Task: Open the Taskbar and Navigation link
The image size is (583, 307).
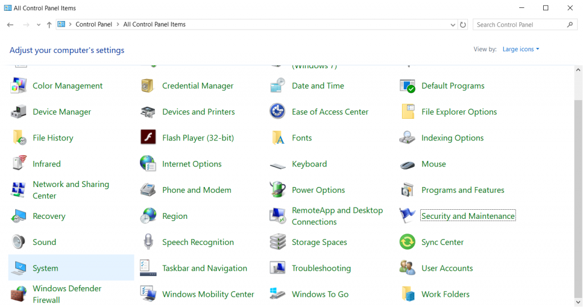Action: click(x=204, y=268)
